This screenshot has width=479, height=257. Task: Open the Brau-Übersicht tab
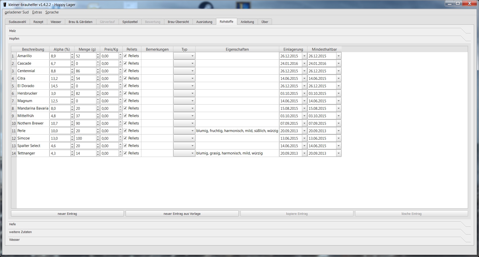(x=178, y=22)
